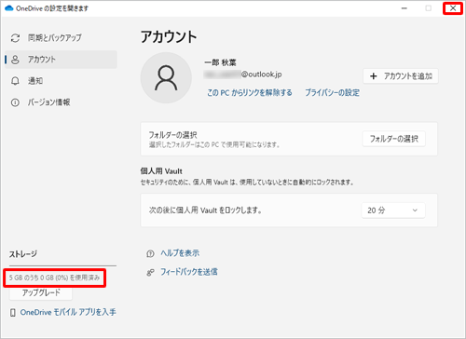This screenshot has width=466, height=339.
Task: Click the storage usage text 5 GB のうち 0 GB
Action: [54, 278]
